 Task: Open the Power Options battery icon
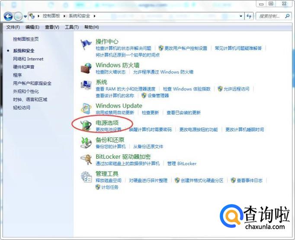(86, 125)
